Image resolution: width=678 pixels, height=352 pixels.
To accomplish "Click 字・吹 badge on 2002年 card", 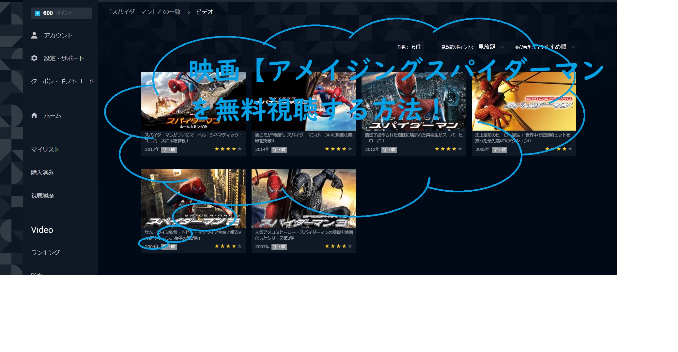I will (x=500, y=150).
